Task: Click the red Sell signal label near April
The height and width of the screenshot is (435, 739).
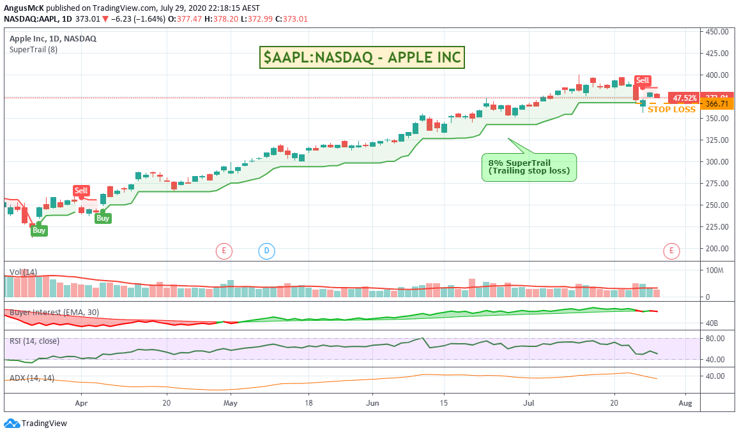Action: 81,191
